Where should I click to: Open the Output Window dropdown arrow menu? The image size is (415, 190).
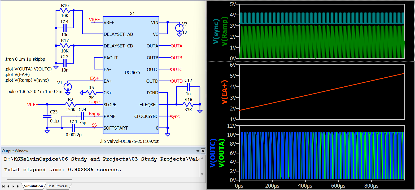198,151
